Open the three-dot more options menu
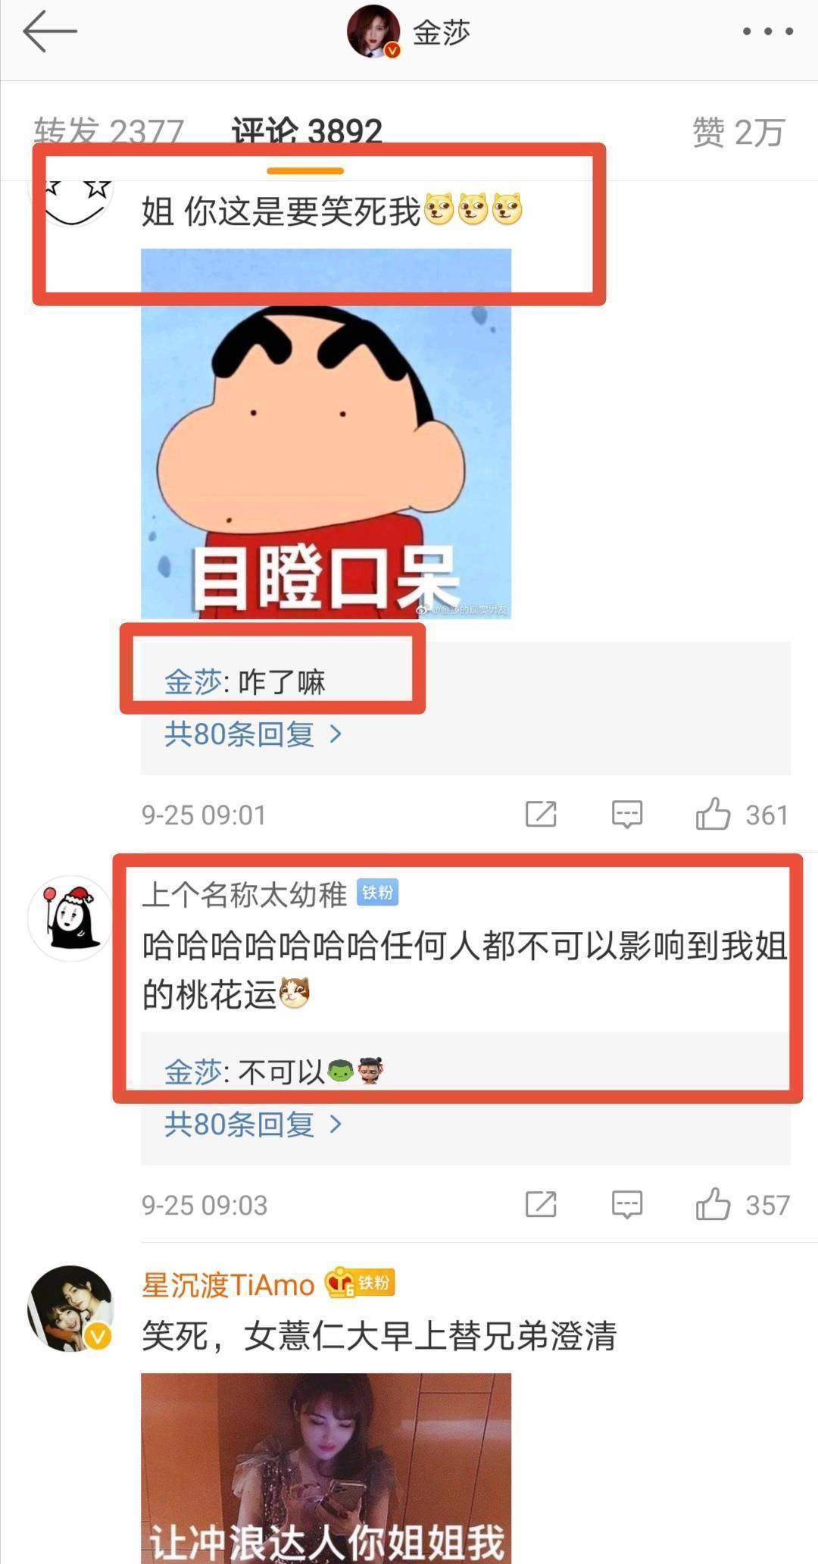This screenshot has height=1564, width=818. coord(767,32)
